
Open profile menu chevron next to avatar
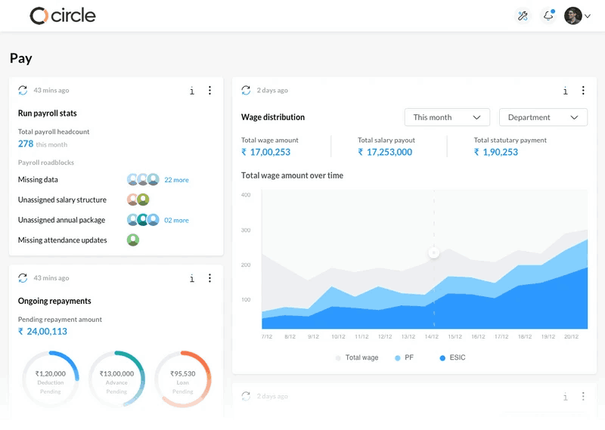(x=588, y=16)
